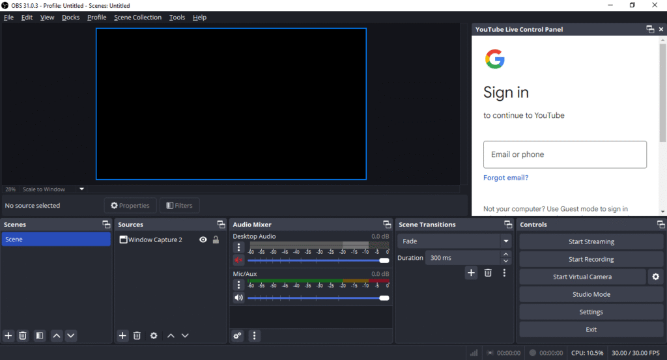This screenshot has height=360, width=667.
Task: Adjust Desktop Audio volume slider
Action: pyautogui.click(x=318, y=260)
